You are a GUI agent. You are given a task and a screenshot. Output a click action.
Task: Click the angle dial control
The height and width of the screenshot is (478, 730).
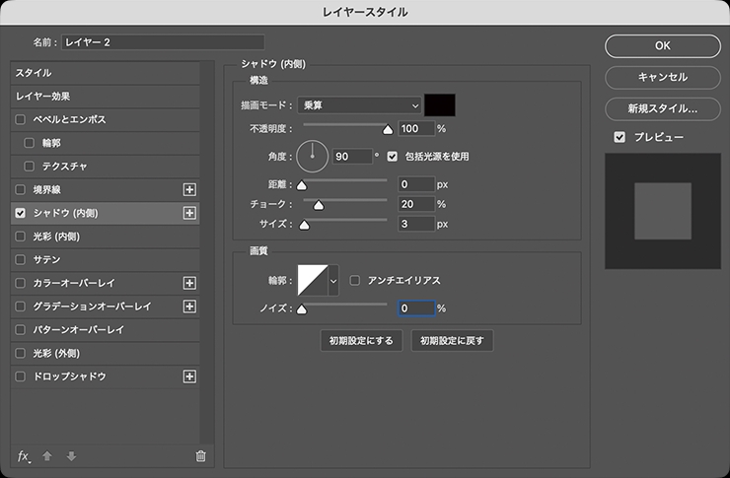(312, 156)
